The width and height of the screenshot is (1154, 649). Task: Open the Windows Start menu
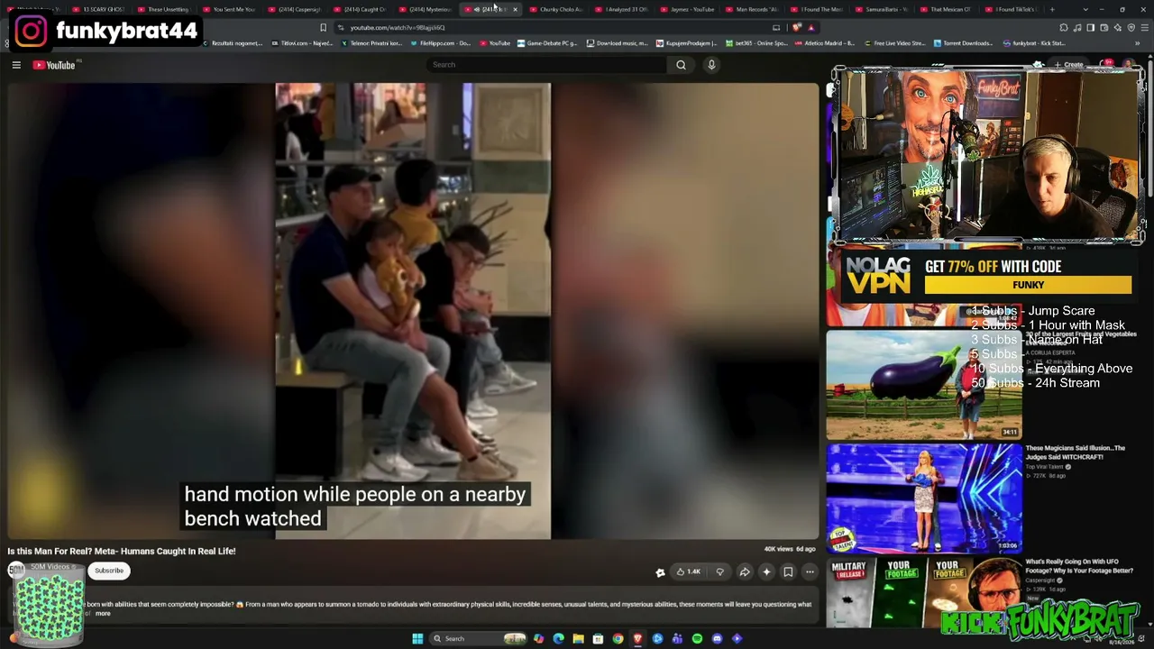(x=417, y=639)
